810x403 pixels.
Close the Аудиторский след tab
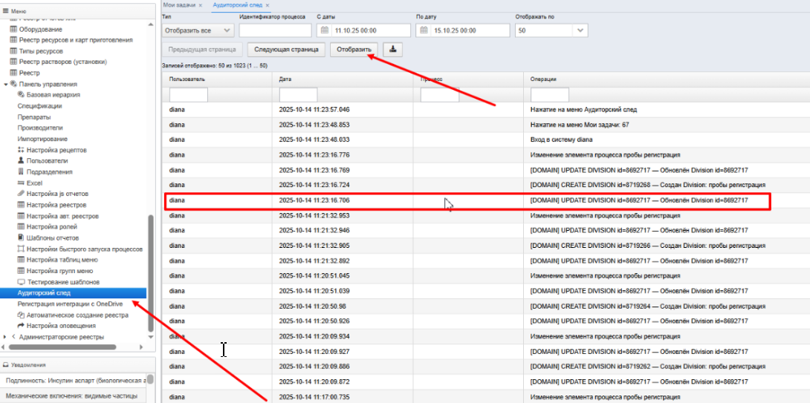(268, 4)
